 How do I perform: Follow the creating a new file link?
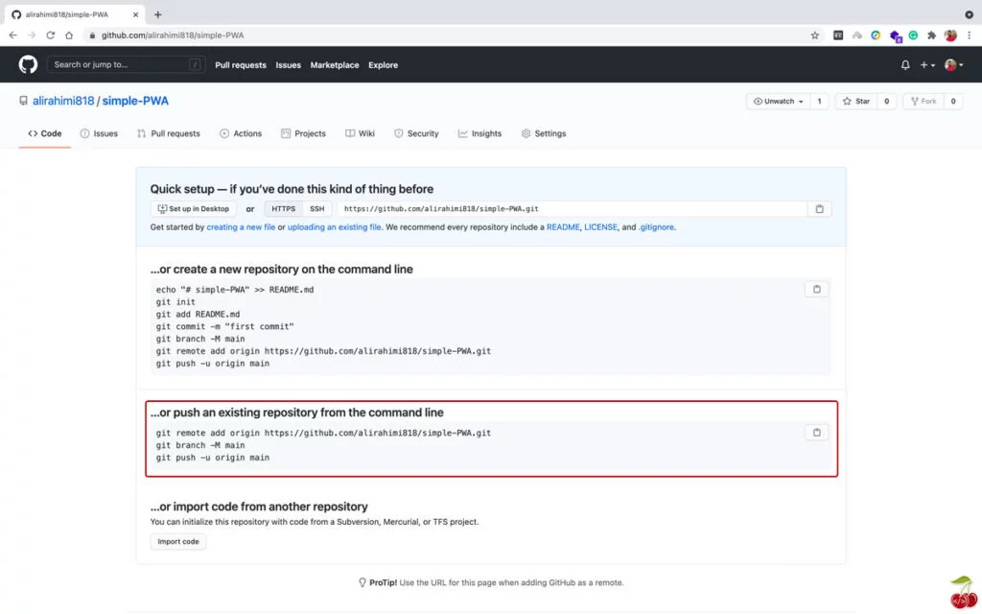(241, 227)
